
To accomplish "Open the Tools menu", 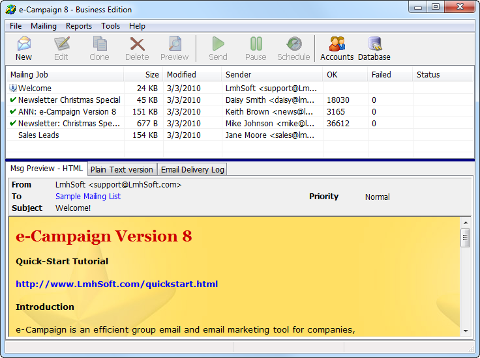I will [x=110, y=26].
